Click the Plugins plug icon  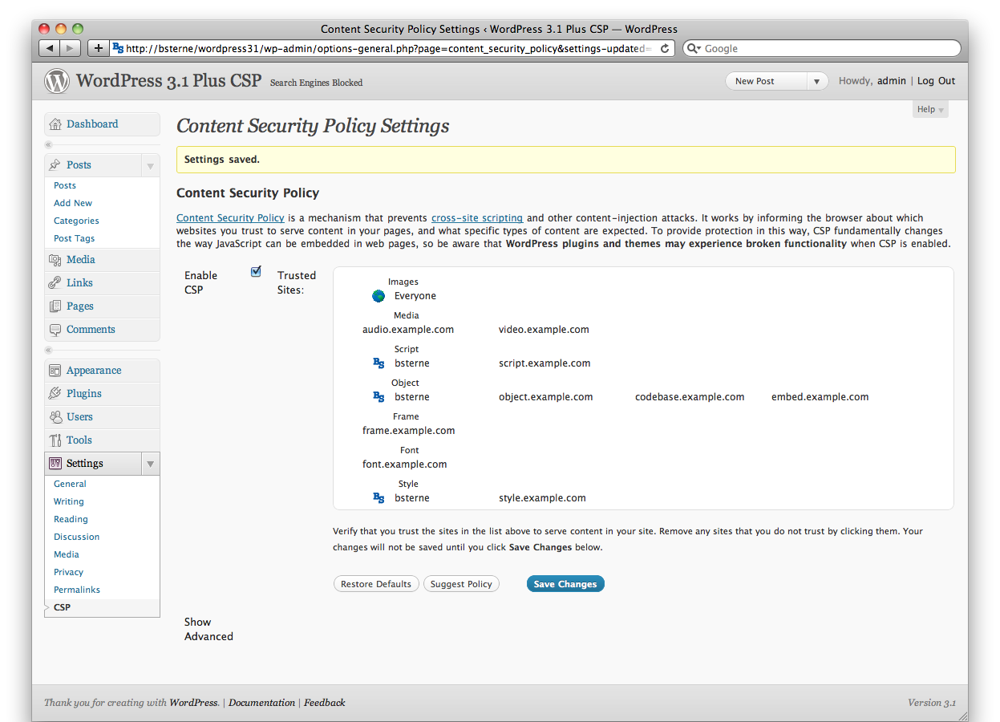click(x=55, y=394)
